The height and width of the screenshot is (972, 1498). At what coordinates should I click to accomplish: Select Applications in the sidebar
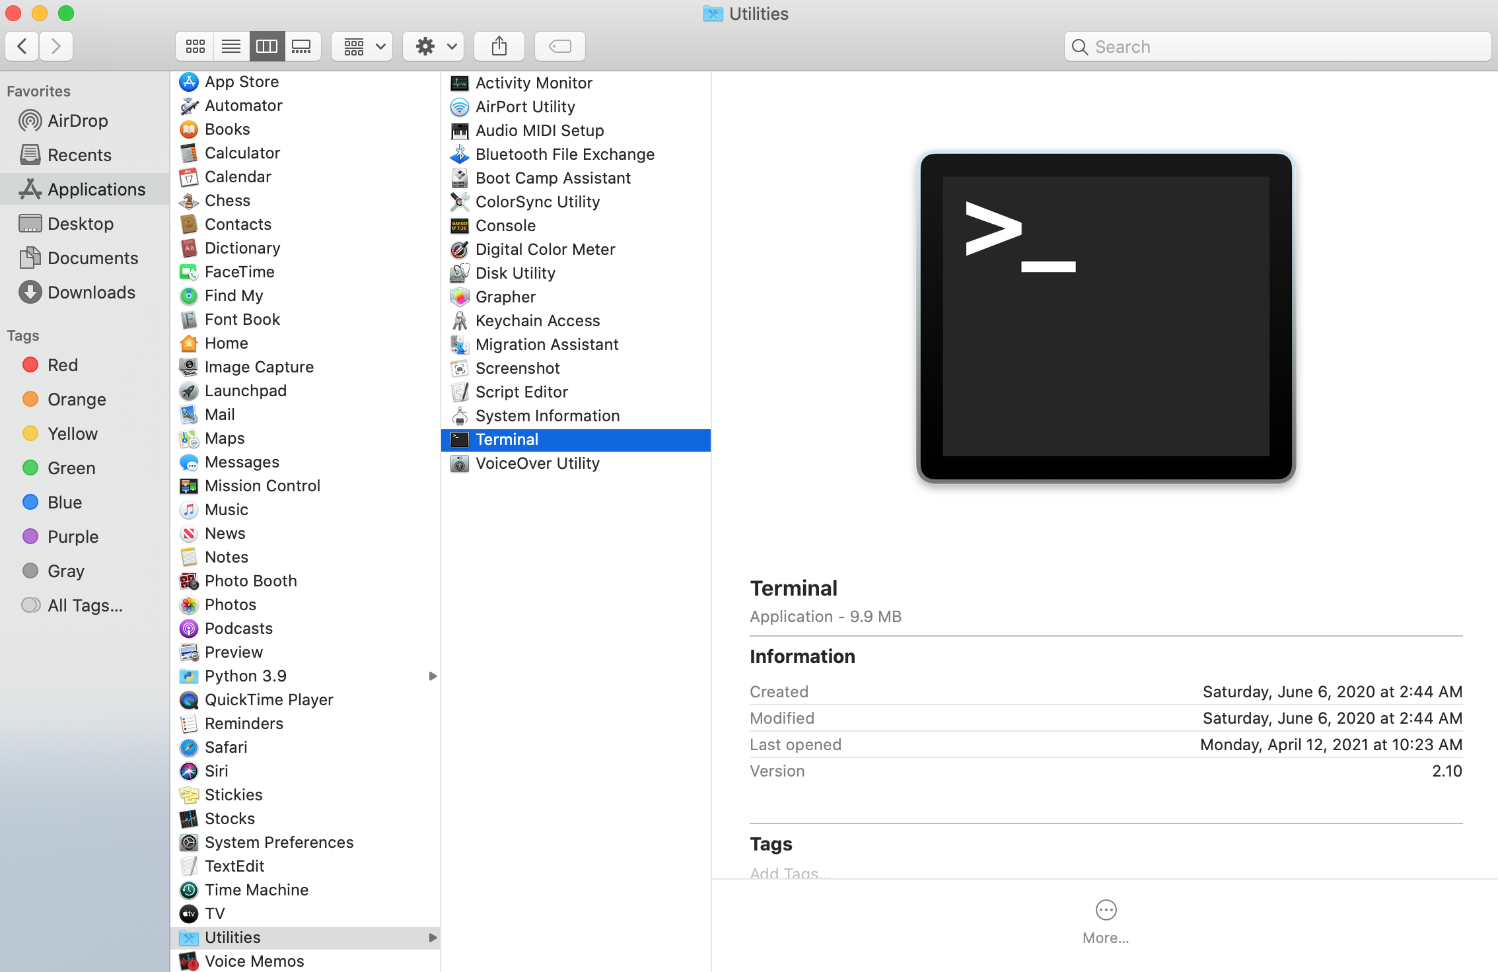coord(96,189)
